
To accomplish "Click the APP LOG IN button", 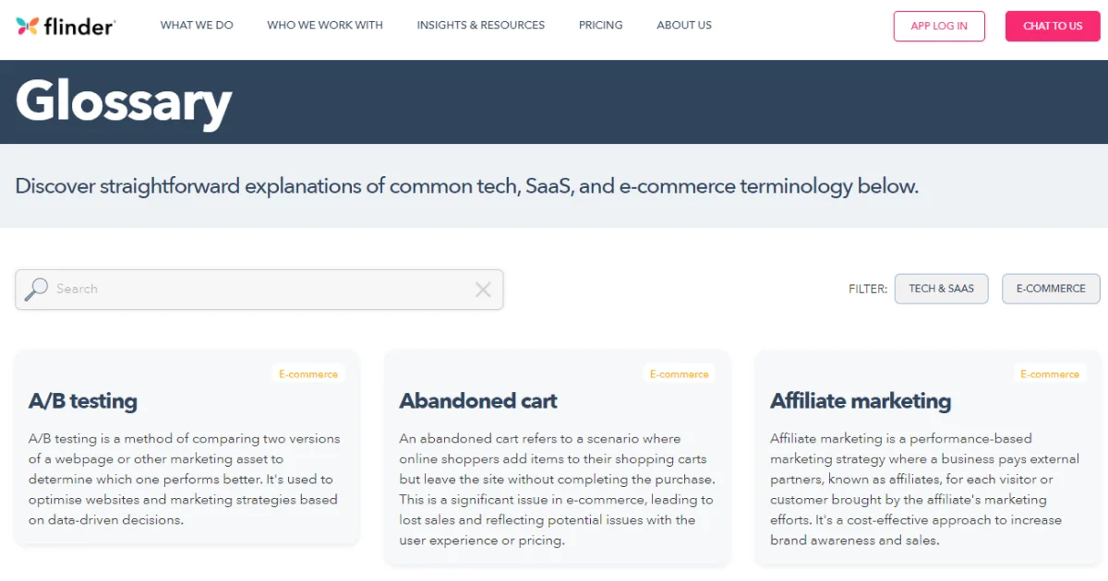I will click(x=939, y=26).
